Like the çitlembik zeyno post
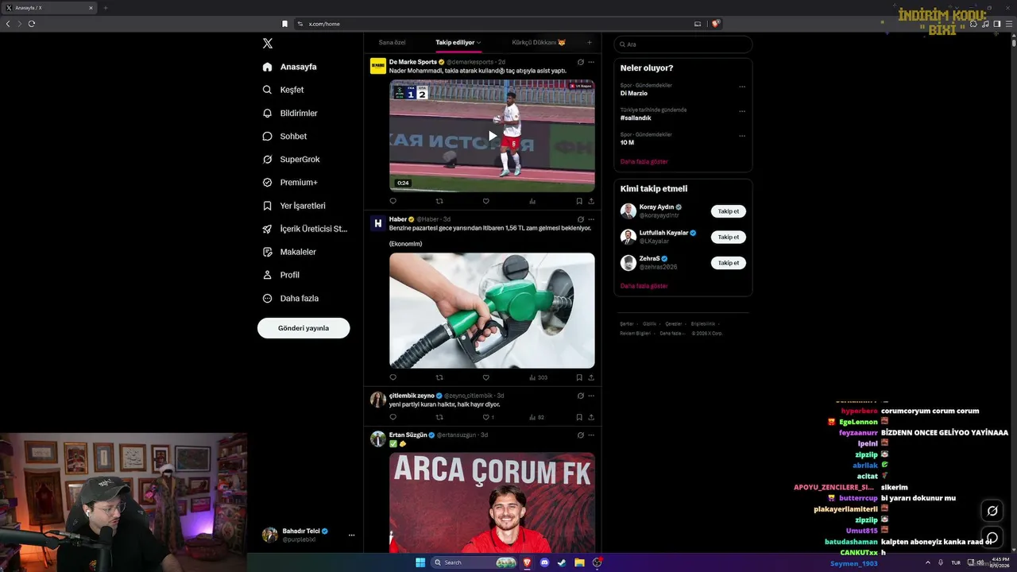Viewport: 1017px width, 572px height. pyautogui.click(x=488, y=417)
